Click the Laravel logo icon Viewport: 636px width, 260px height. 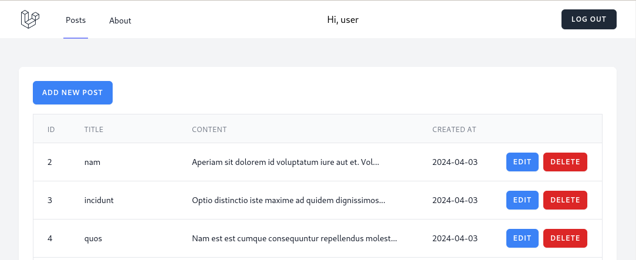coord(30,19)
